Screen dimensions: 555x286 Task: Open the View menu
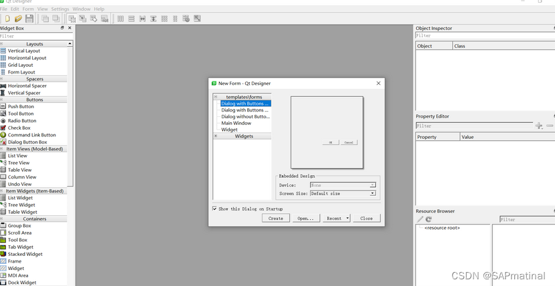[43, 9]
